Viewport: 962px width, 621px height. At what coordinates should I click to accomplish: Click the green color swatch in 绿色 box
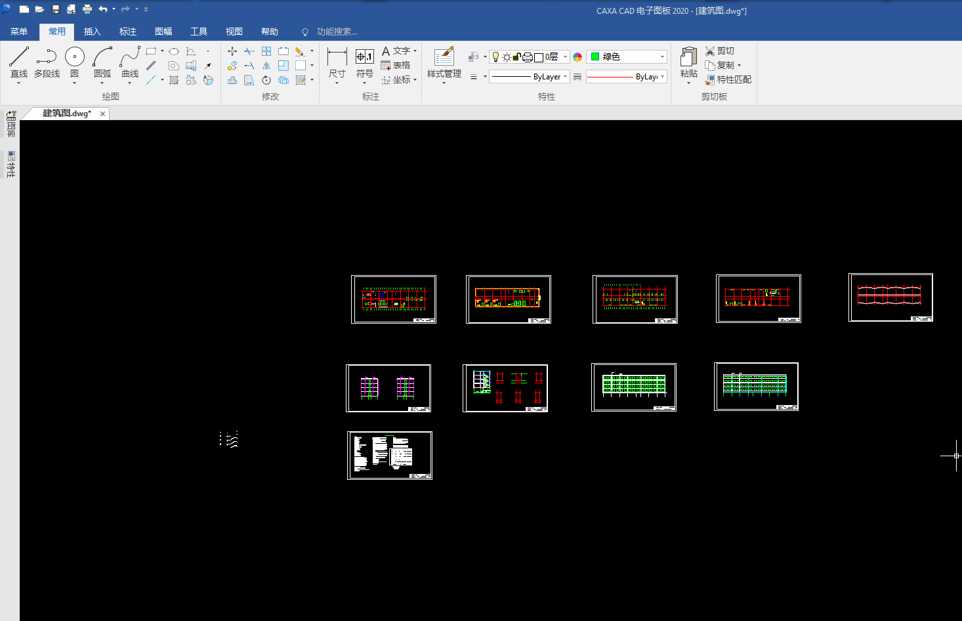click(595, 57)
